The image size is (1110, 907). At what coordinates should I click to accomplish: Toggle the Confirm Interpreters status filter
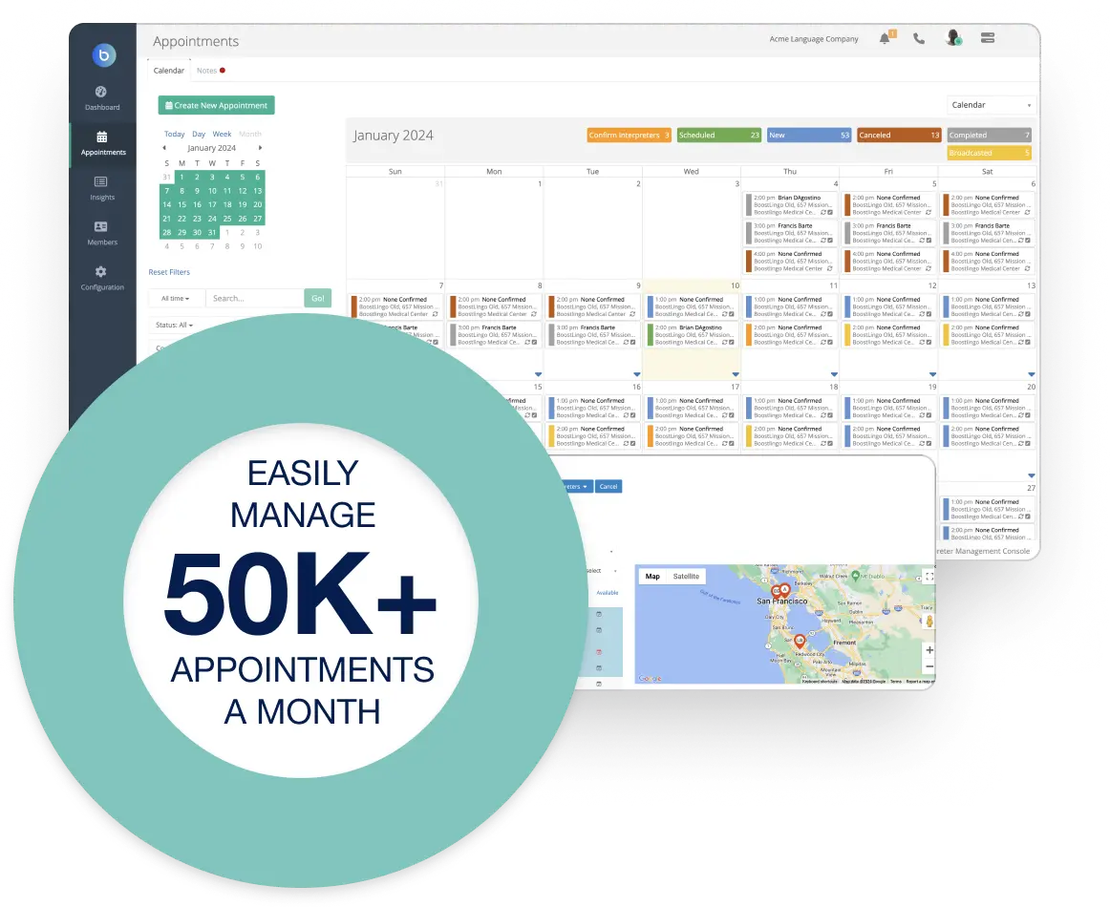629,135
